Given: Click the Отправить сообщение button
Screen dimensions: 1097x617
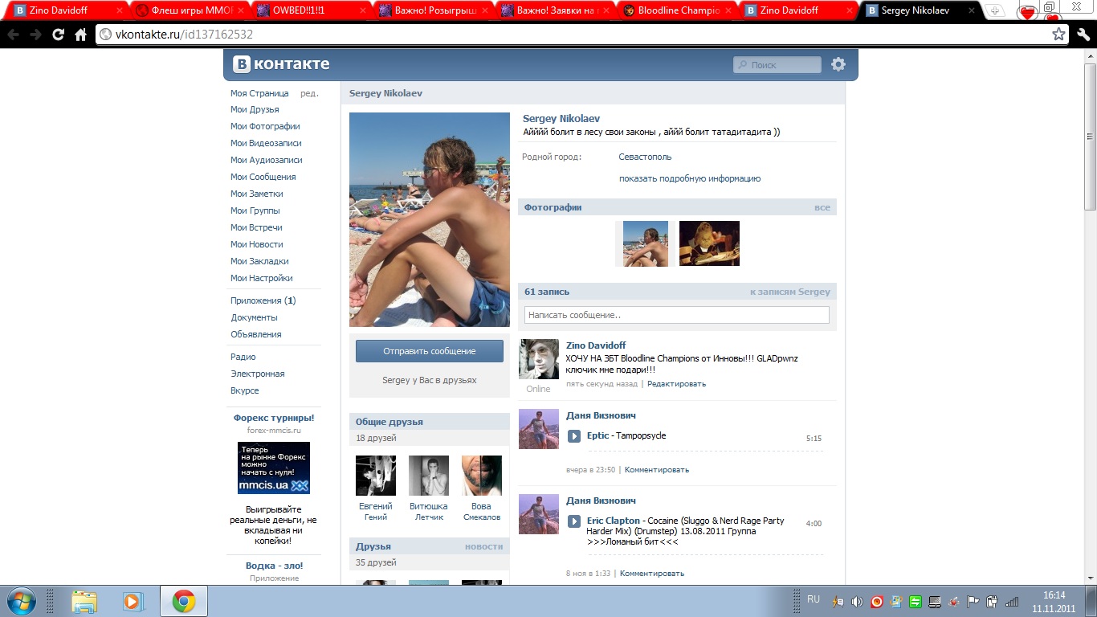Looking at the screenshot, I should click(430, 351).
